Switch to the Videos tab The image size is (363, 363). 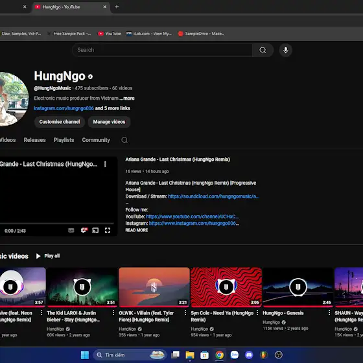8,140
